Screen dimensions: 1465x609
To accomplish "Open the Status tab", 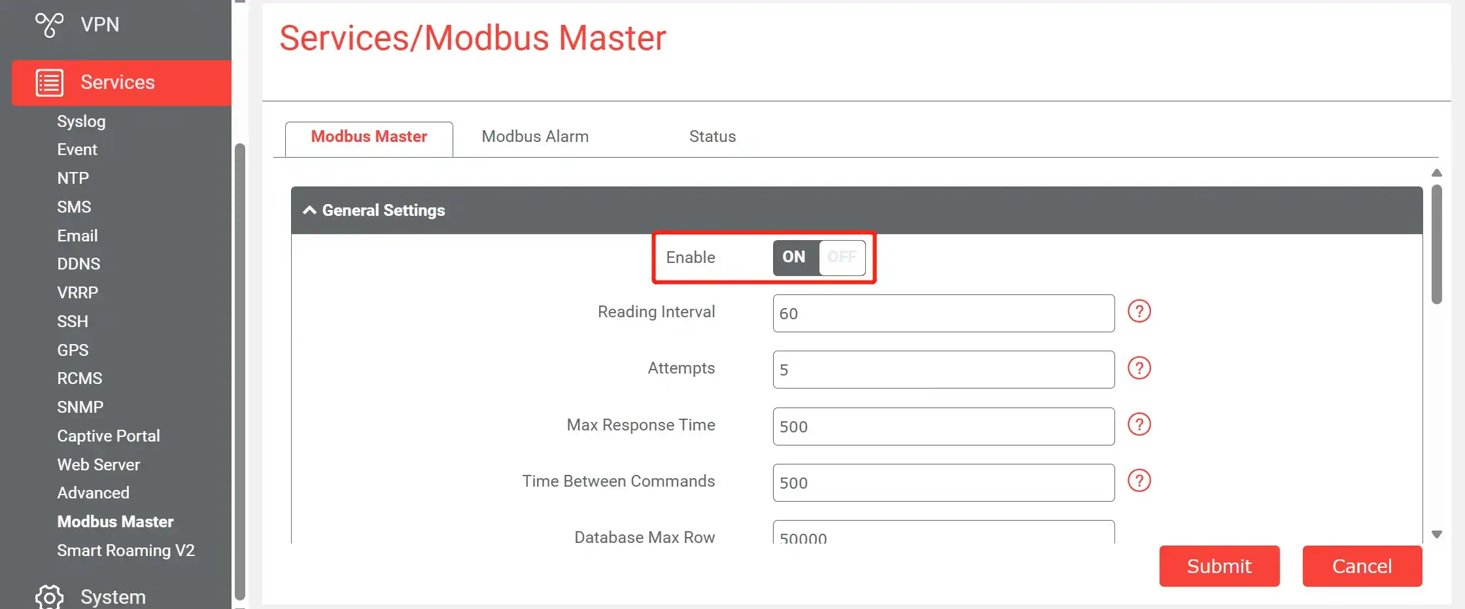I will (712, 136).
